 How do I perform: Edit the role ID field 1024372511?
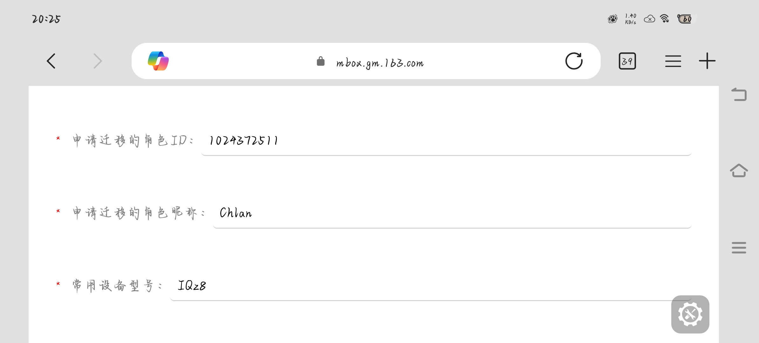(x=446, y=141)
